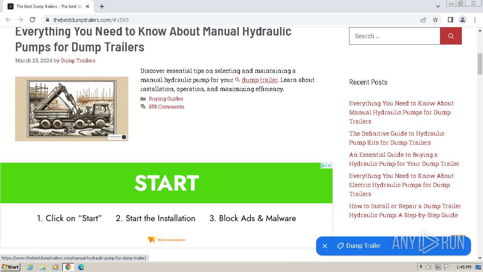Open recent post about Electric Hydraulic Pumps
Image resolution: width=483 pixels, height=272 pixels.
click(401, 185)
